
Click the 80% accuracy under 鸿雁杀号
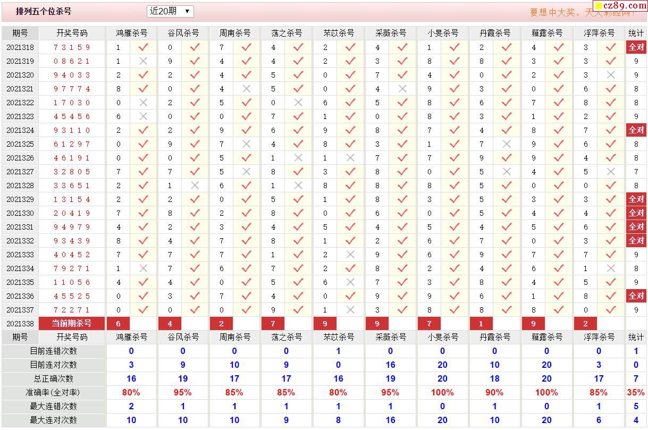point(131,392)
